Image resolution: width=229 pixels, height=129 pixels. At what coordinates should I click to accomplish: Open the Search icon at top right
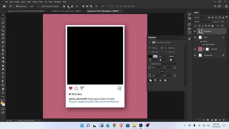tap(215, 6)
